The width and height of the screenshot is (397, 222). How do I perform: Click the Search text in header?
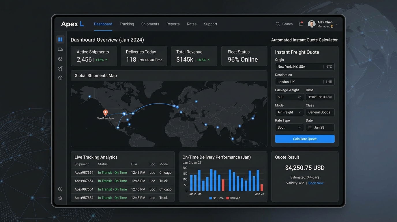(287, 24)
